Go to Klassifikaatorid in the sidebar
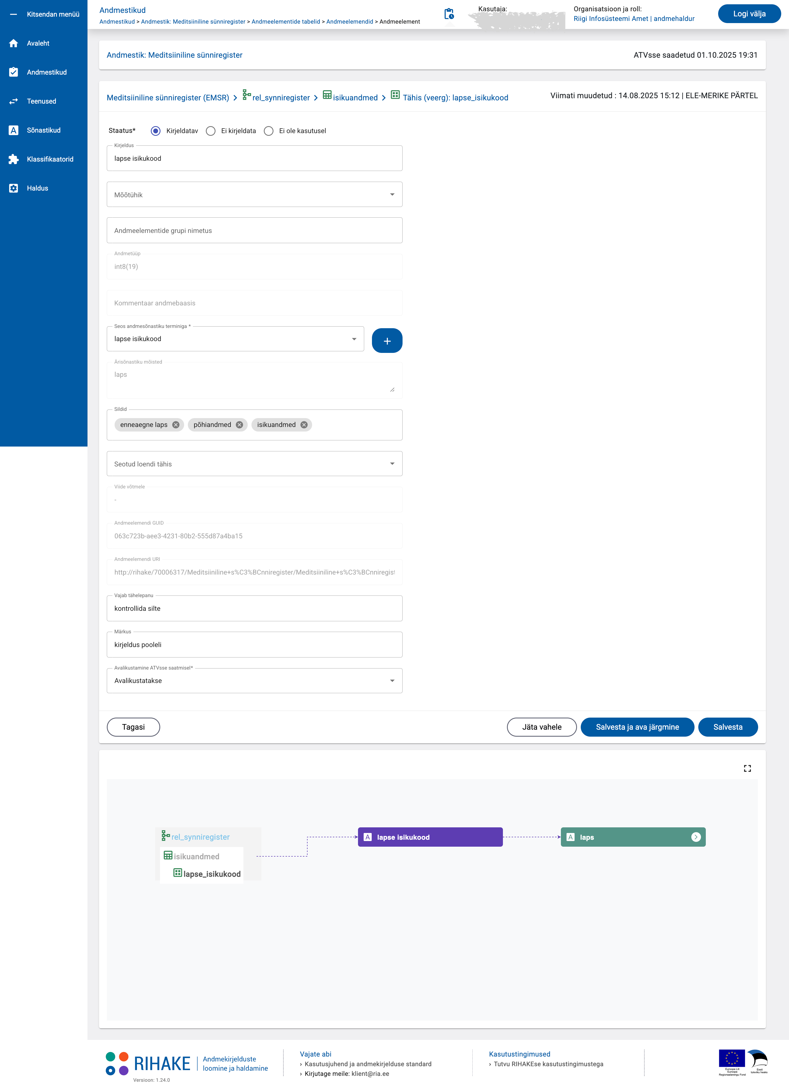Image resolution: width=789 pixels, height=1089 pixels. [x=49, y=159]
